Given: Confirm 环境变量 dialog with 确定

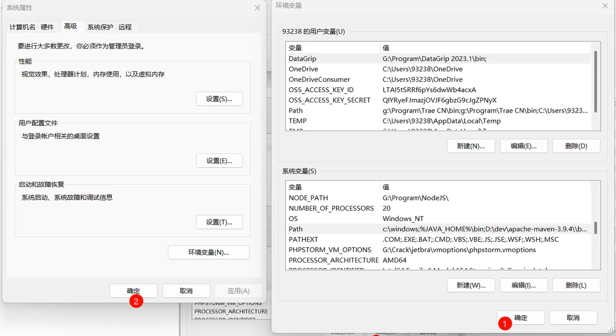Looking at the screenshot, I should click(x=521, y=318).
